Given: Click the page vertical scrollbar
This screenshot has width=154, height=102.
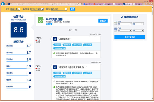Looking at the screenshot, I should coord(152,53).
